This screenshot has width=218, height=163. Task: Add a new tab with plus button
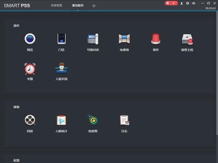(x=94, y=6)
